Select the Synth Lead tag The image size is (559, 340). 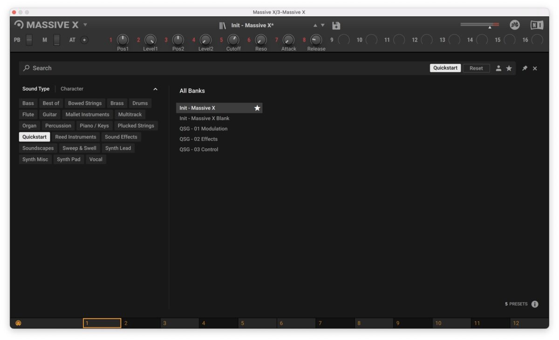coord(118,148)
